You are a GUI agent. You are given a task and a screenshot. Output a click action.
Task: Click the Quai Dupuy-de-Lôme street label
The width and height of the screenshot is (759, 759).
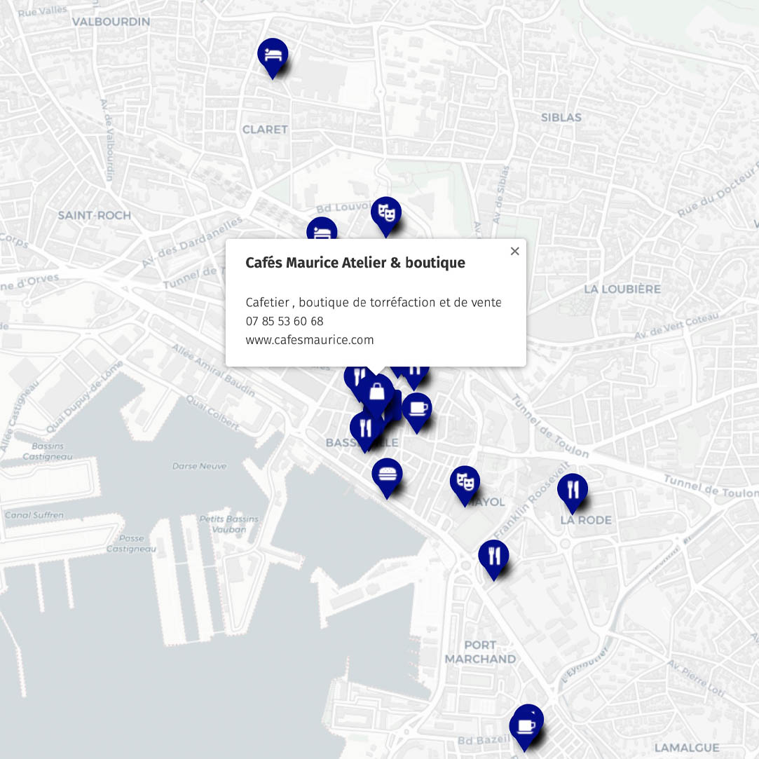coord(85,397)
